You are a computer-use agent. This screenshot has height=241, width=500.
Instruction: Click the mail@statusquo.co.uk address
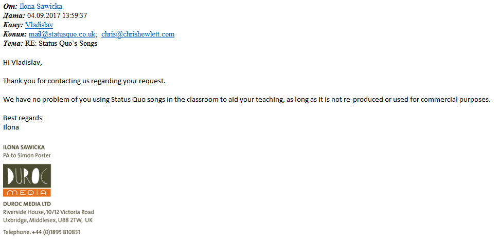62,34
